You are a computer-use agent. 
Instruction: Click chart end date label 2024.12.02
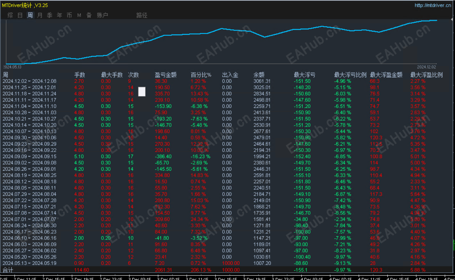pos(427,67)
